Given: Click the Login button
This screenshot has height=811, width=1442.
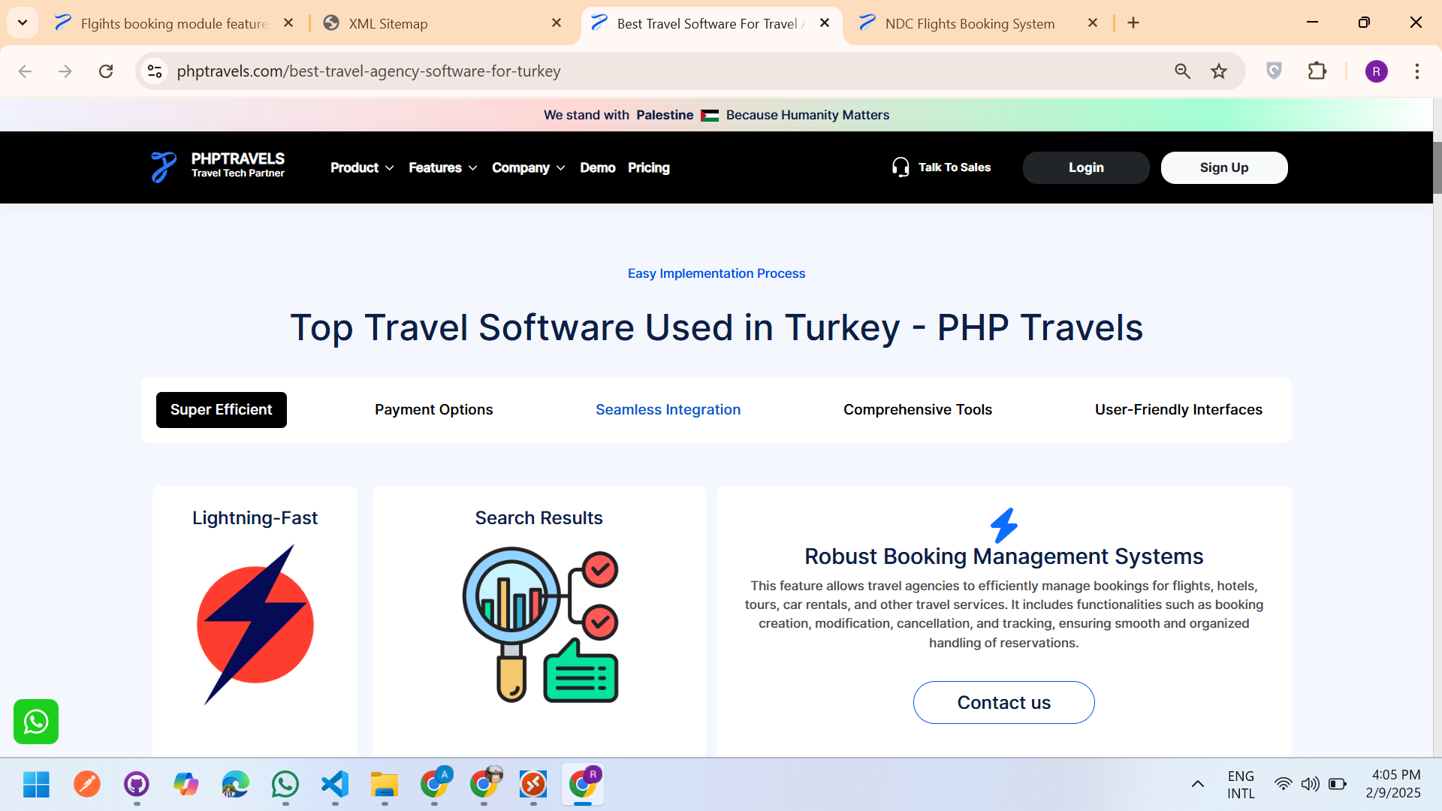Looking at the screenshot, I should (x=1086, y=167).
